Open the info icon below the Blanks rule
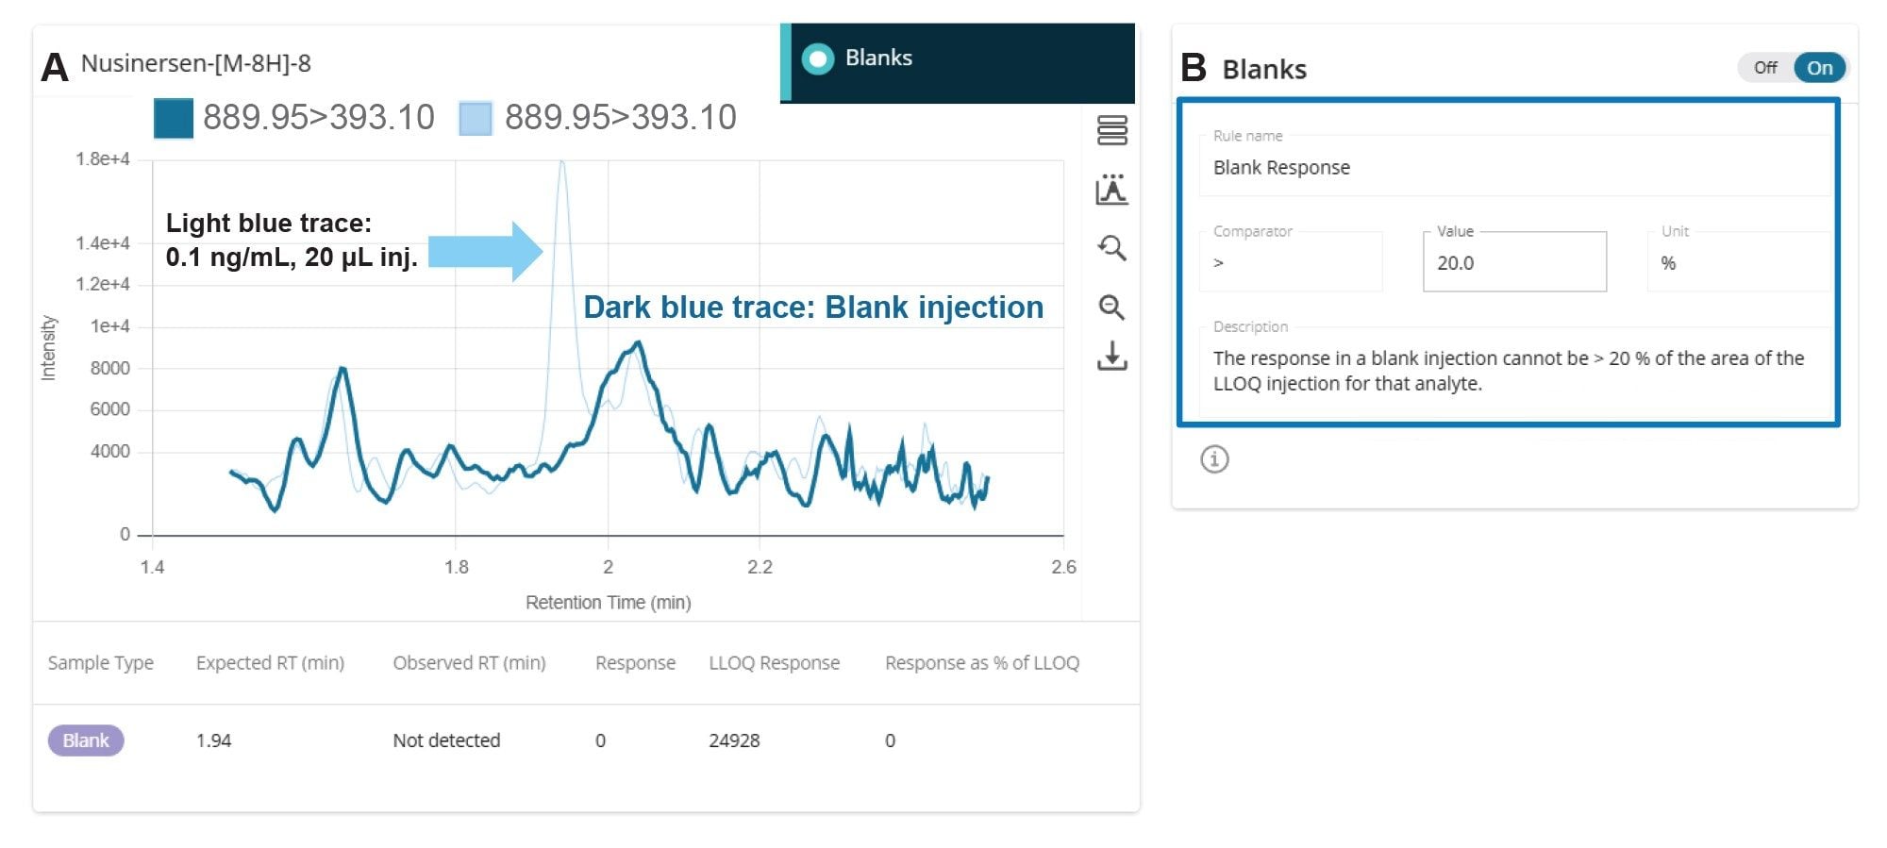Screen dimensions: 1887x848 tap(1214, 459)
